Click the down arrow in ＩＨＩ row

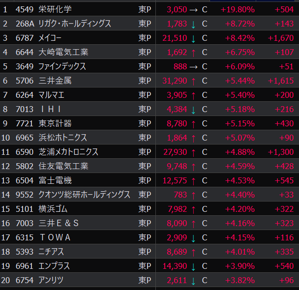tap(194, 109)
